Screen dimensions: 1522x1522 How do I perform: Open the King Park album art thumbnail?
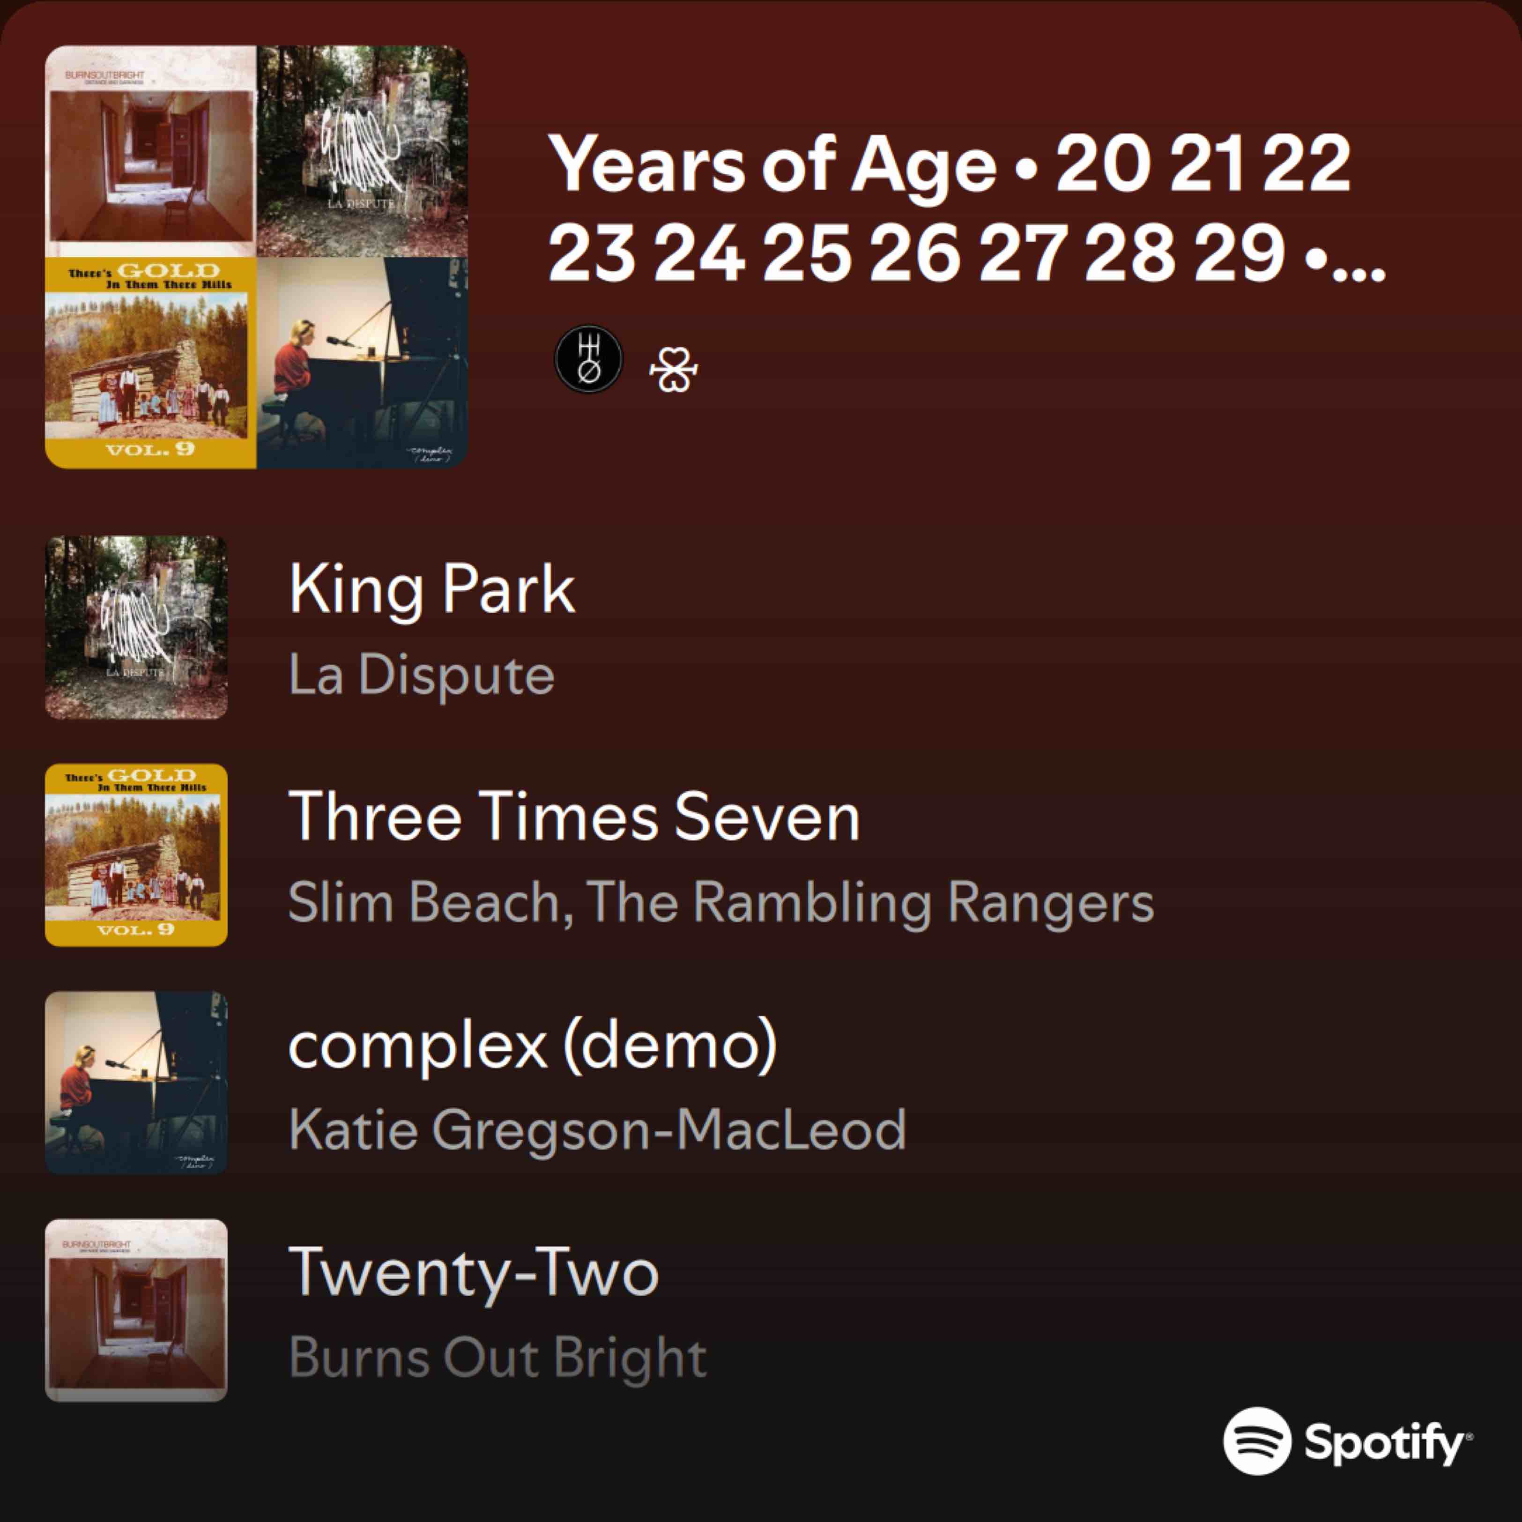[x=136, y=627]
